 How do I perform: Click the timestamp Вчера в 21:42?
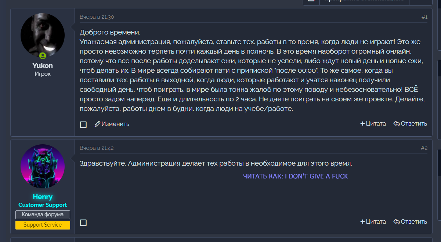[x=97, y=148]
